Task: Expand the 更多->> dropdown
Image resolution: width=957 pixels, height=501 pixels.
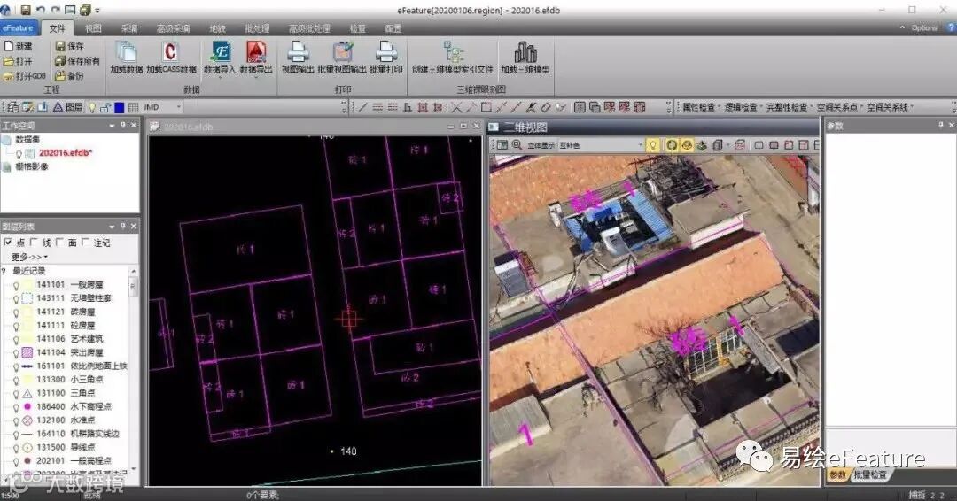Action: click(29, 257)
